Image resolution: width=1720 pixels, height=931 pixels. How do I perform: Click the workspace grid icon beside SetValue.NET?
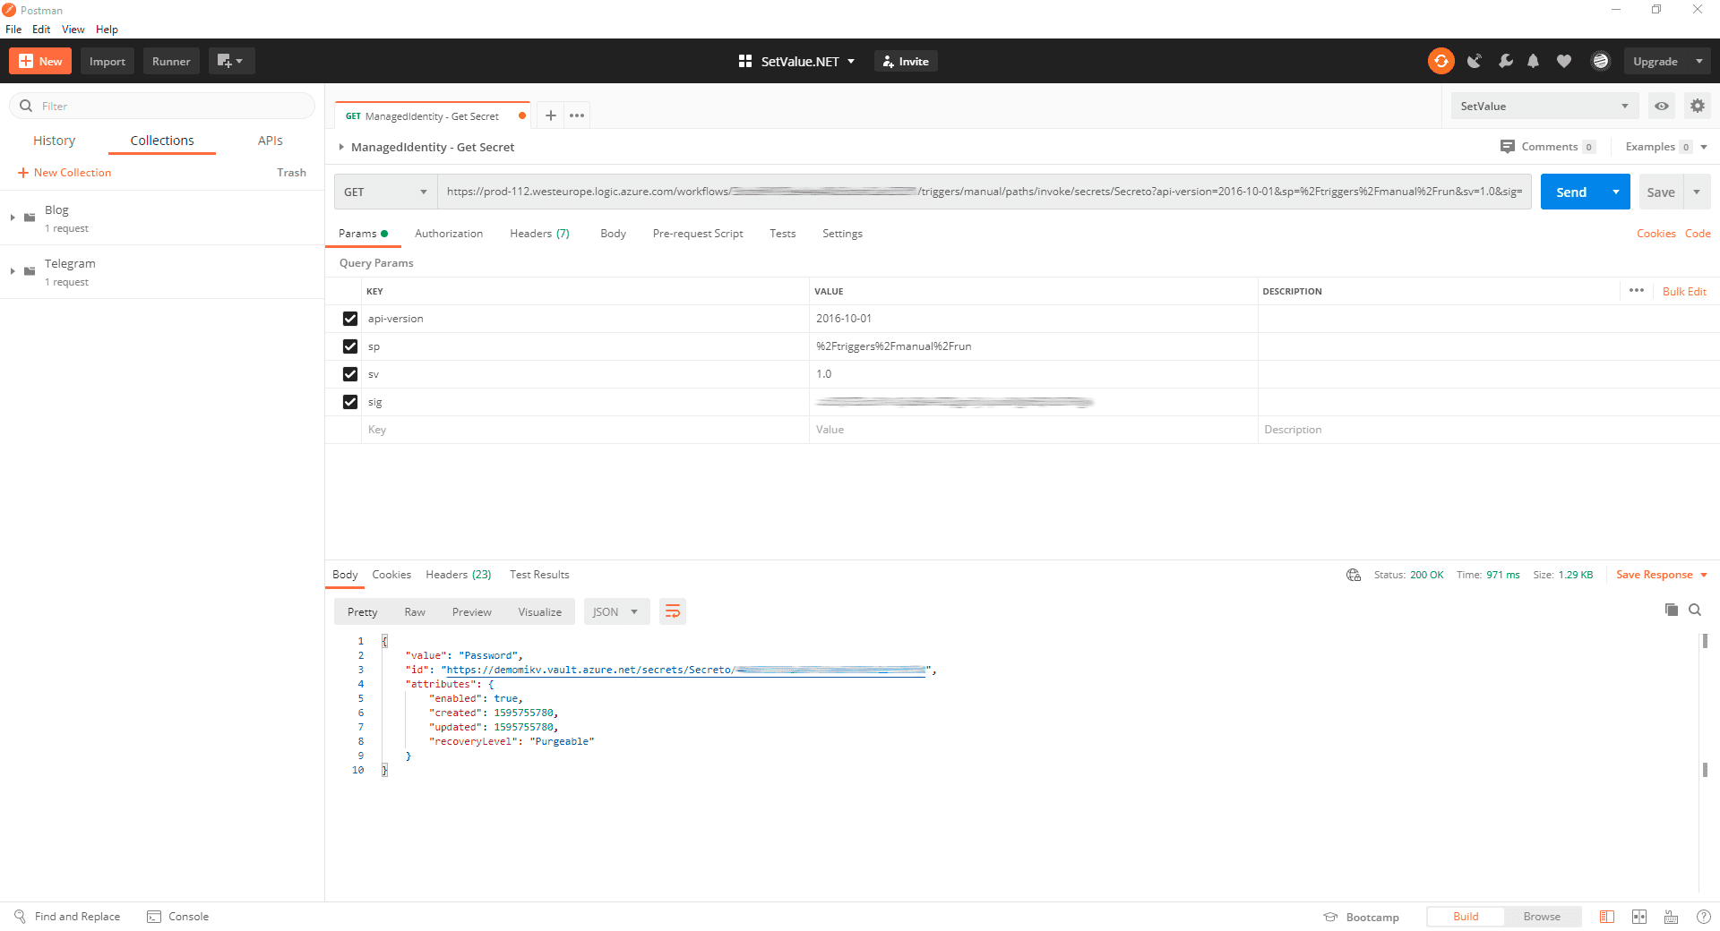(744, 61)
